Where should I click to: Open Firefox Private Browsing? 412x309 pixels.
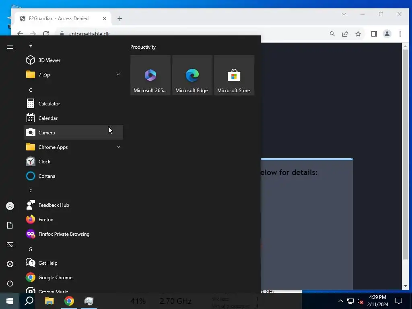coord(73,234)
